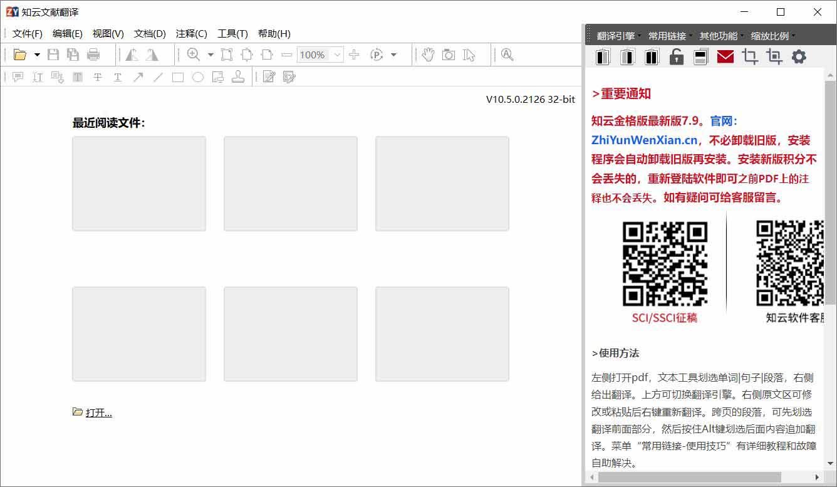Click the version text V10.5.0.2126 32-bit
The height and width of the screenshot is (487, 837).
(531, 99)
